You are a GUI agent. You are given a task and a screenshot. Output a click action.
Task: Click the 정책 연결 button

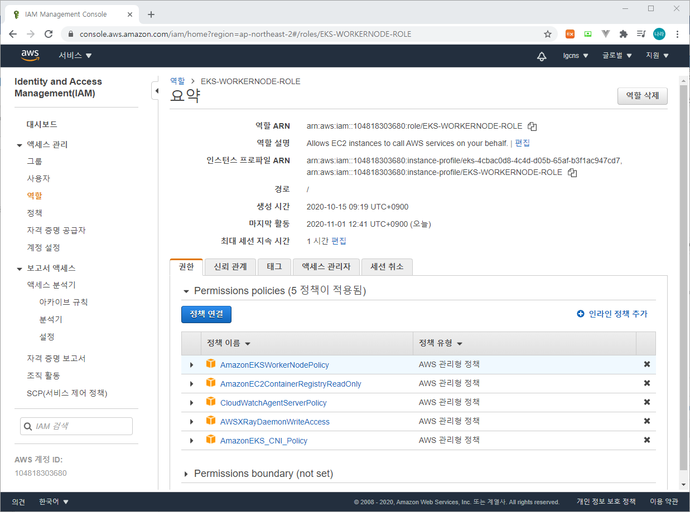click(x=206, y=314)
